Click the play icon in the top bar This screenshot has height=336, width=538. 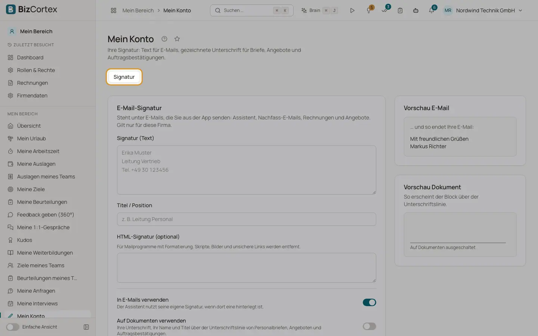coord(352,10)
